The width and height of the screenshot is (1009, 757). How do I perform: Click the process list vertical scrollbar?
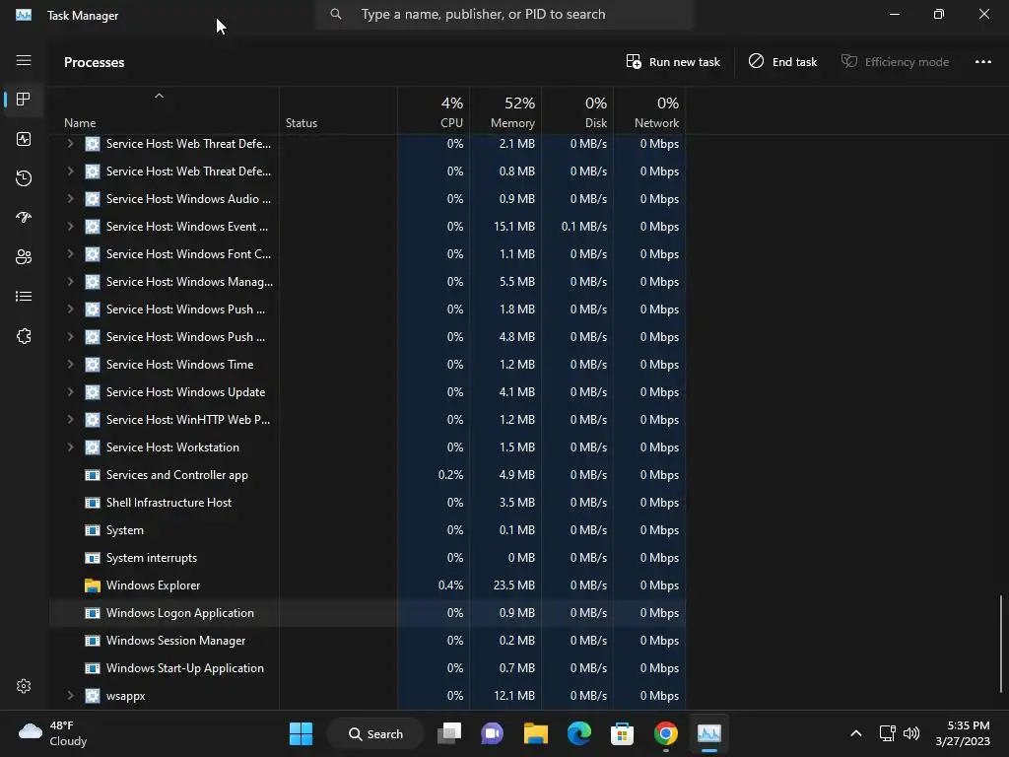[1001, 644]
